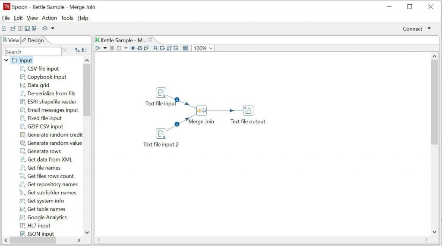Open the File menu

coord(6,18)
